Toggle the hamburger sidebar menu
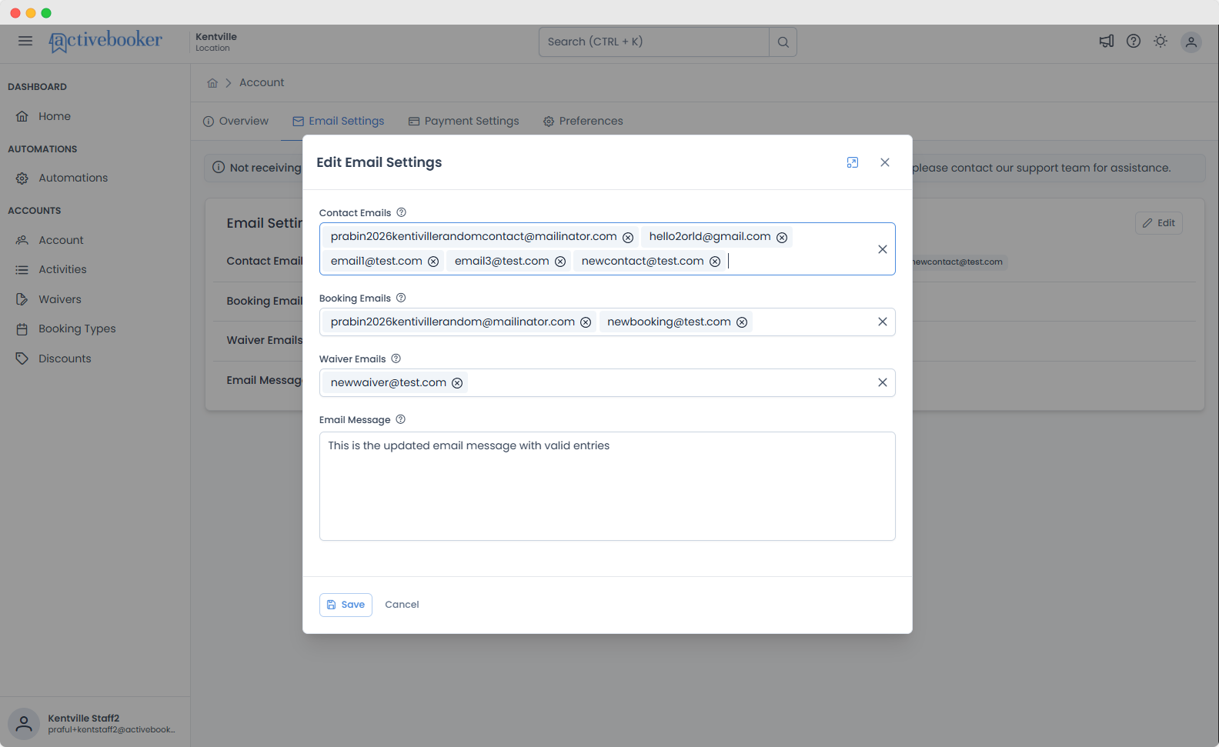This screenshot has width=1219, height=747. pos(25,41)
